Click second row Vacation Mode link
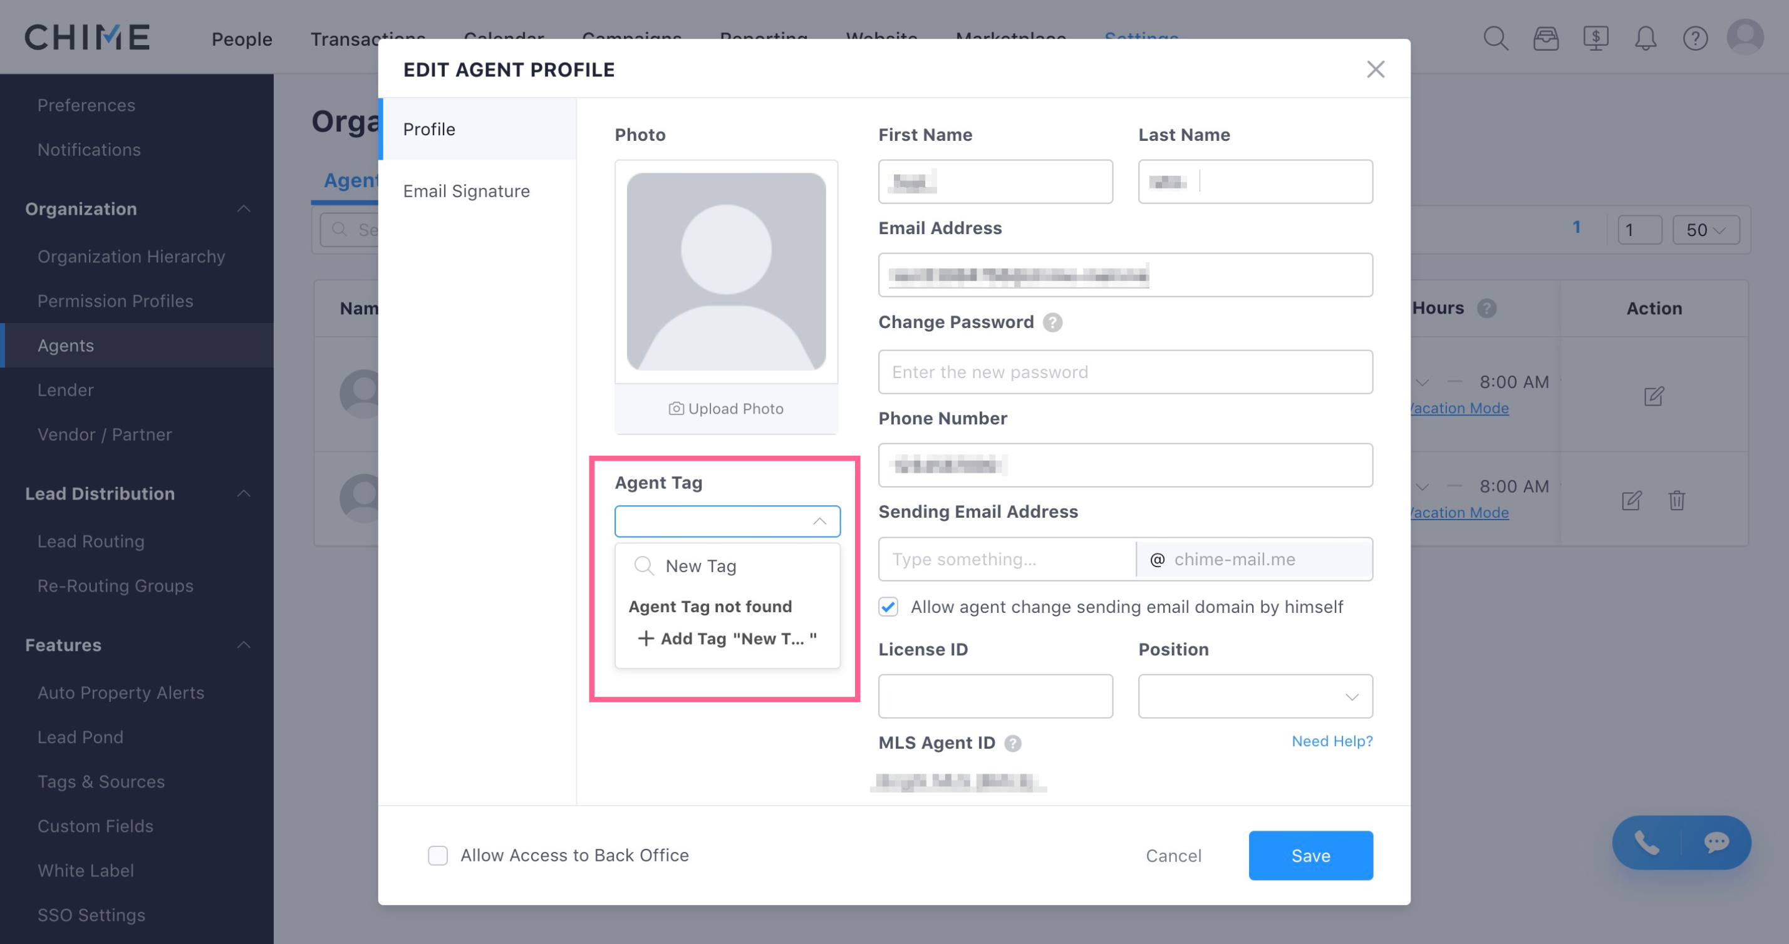Image resolution: width=1789 pixels, height=944 pixels. click(1460, 511)
